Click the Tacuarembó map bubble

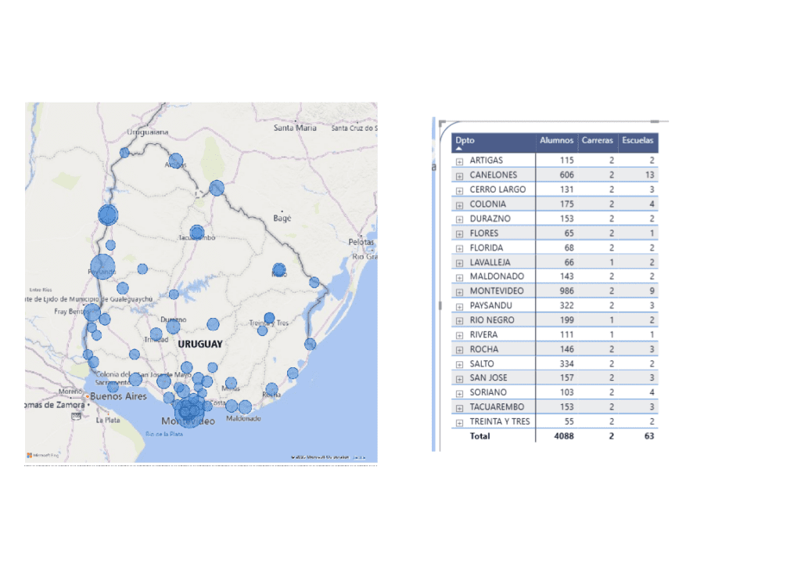196,233
